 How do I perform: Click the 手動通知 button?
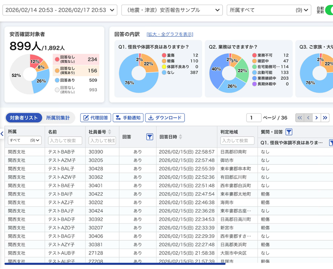(x=128, y=118)
